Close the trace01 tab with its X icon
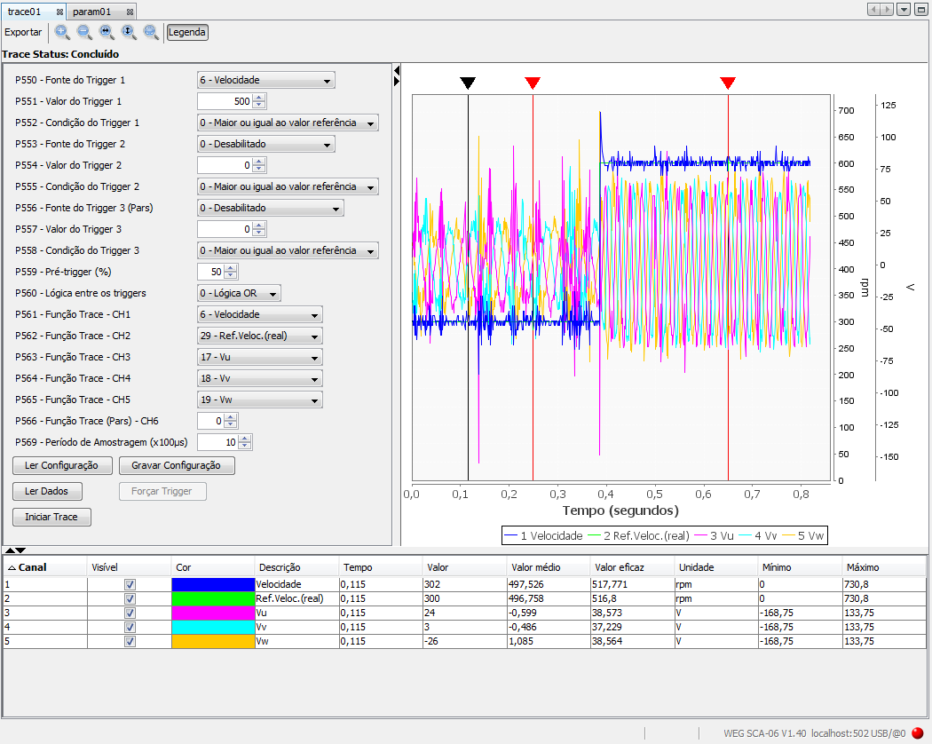932x744 pixels. (59, 12)
